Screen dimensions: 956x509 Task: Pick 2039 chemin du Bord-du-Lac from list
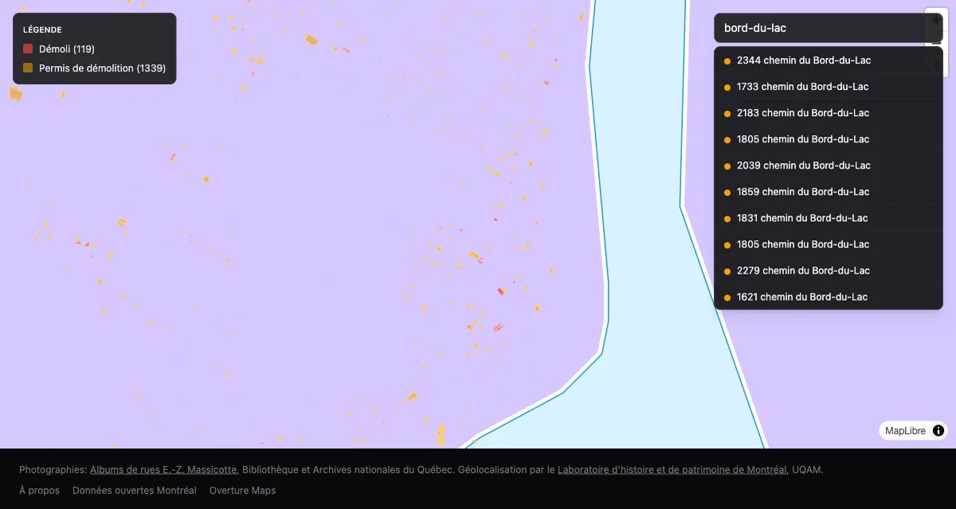(829, 165)
